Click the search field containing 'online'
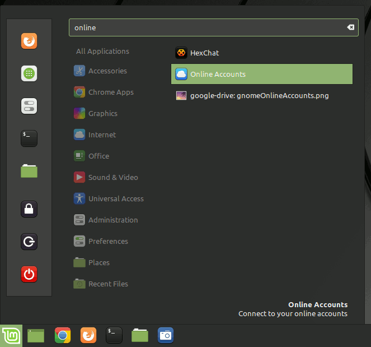This screenshot has height=347, width=371. tap(214, 27)
